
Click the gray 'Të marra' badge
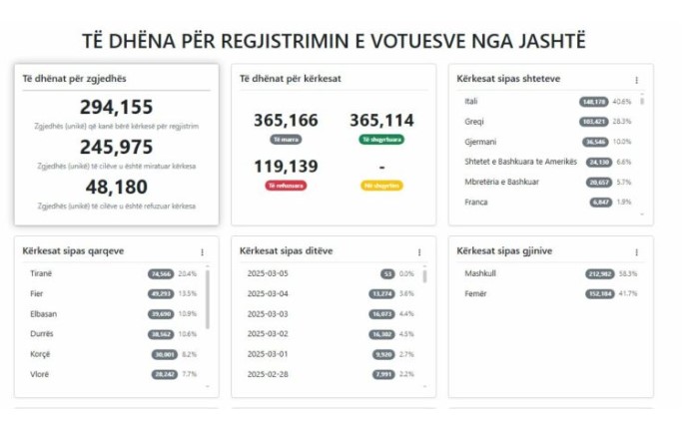pos(285,140)
